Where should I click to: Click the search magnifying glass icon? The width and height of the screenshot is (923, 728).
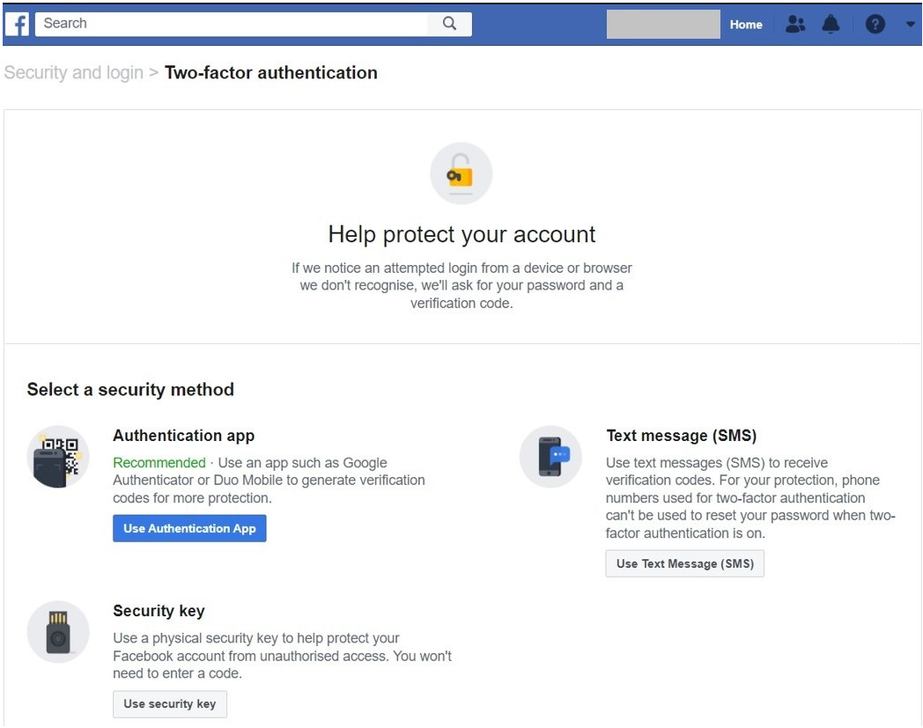click(449, 24)
